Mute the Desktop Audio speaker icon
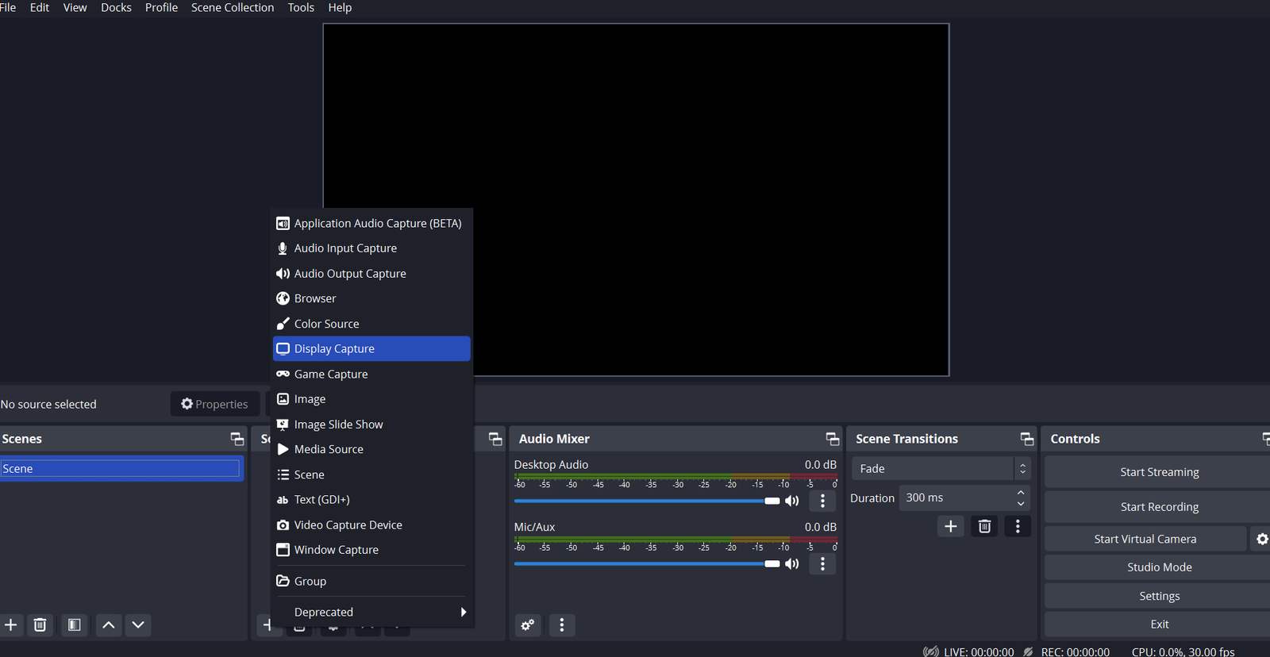This screenshot has height=657, width=1270. point(792,501)
